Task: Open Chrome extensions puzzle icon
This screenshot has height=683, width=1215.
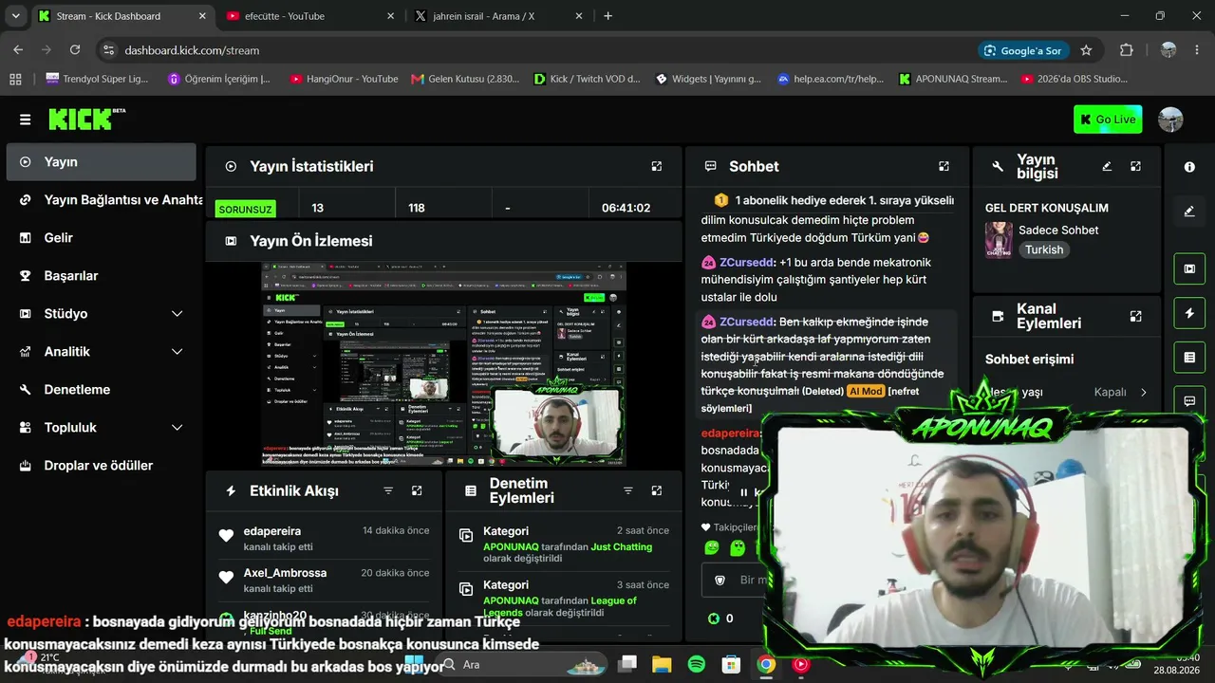Action: pyautogui.click(x=1127, y=50)
